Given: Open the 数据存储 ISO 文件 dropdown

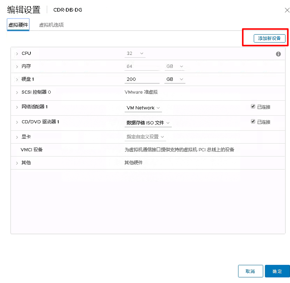Looking at the screenshot, I should pyautogui.click(x=148, y=123).
